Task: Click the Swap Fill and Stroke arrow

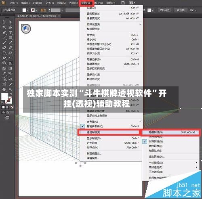Action: point(11,94)
